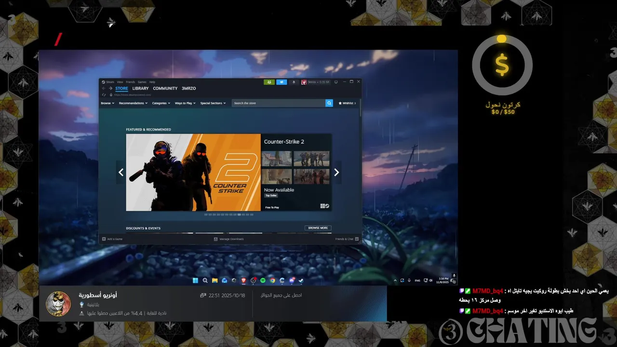Select bottom-left Counter-Strike 2 screenshot thumbnail
Image resolution: width=617 pixels, height=347 pixels.
[x=277, y=176]
